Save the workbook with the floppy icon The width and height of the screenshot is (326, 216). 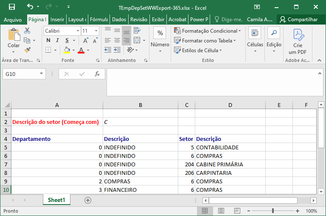click(x=12, y=7)
